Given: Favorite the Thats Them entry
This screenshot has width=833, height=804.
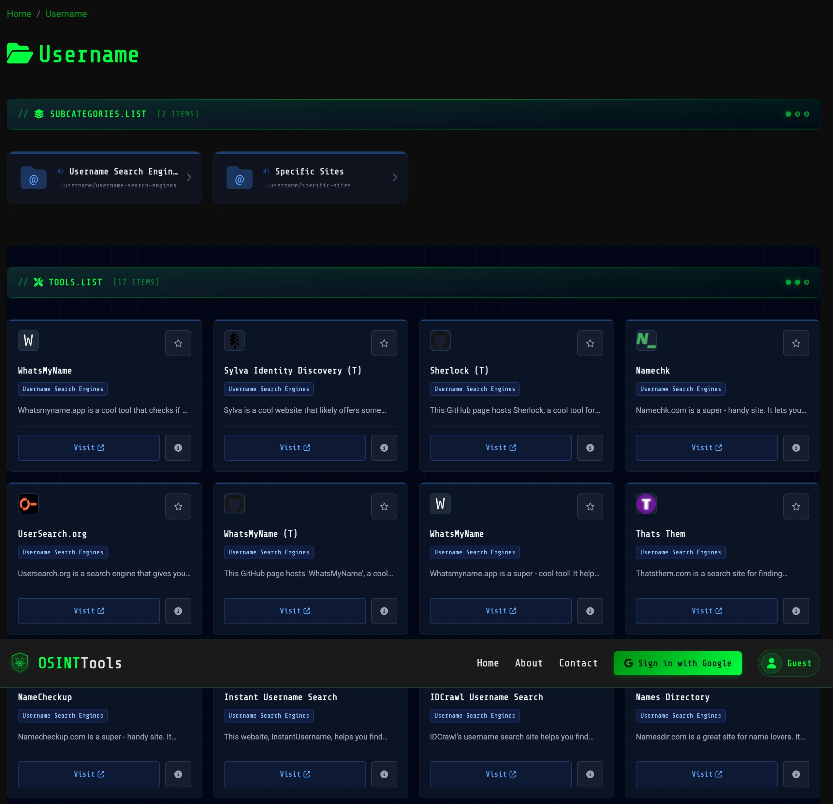Looking at the screenshot, I should pos(796,506).
